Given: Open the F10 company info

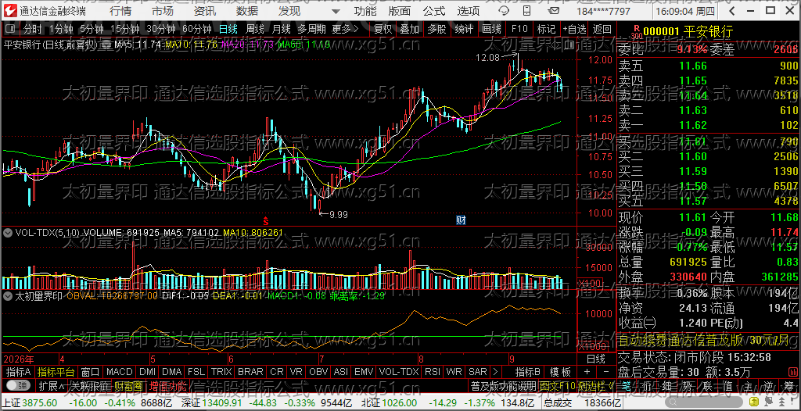Looking at the screenshot, I should pos(519,30).
